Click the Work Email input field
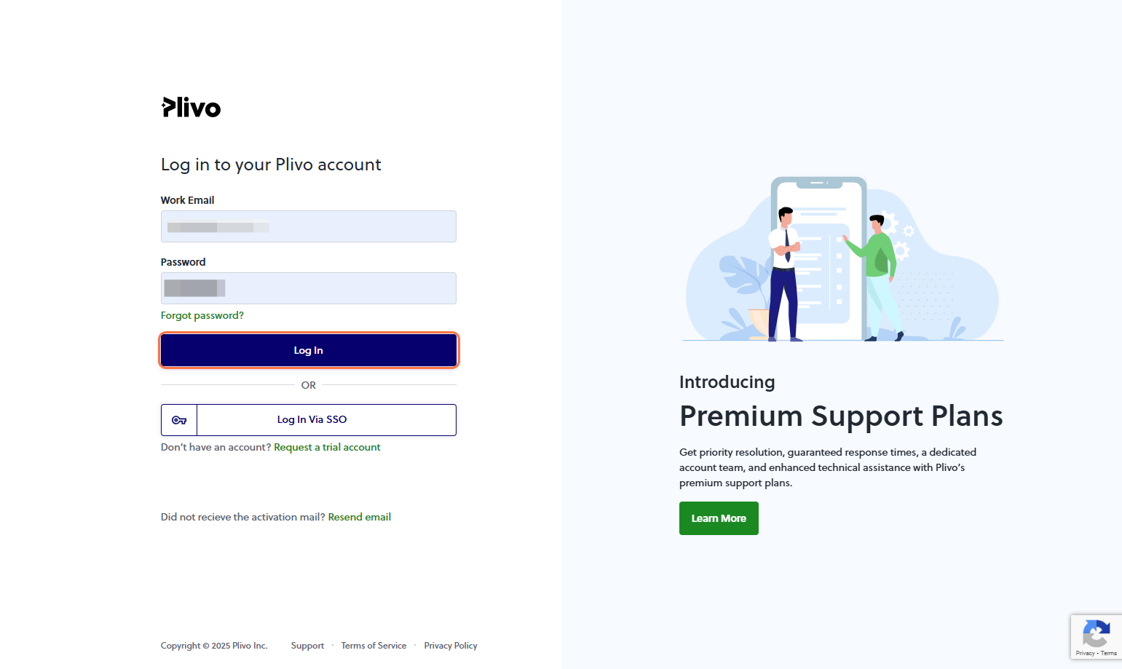The height and width of the screenshot is (669, 1122). 308,226
